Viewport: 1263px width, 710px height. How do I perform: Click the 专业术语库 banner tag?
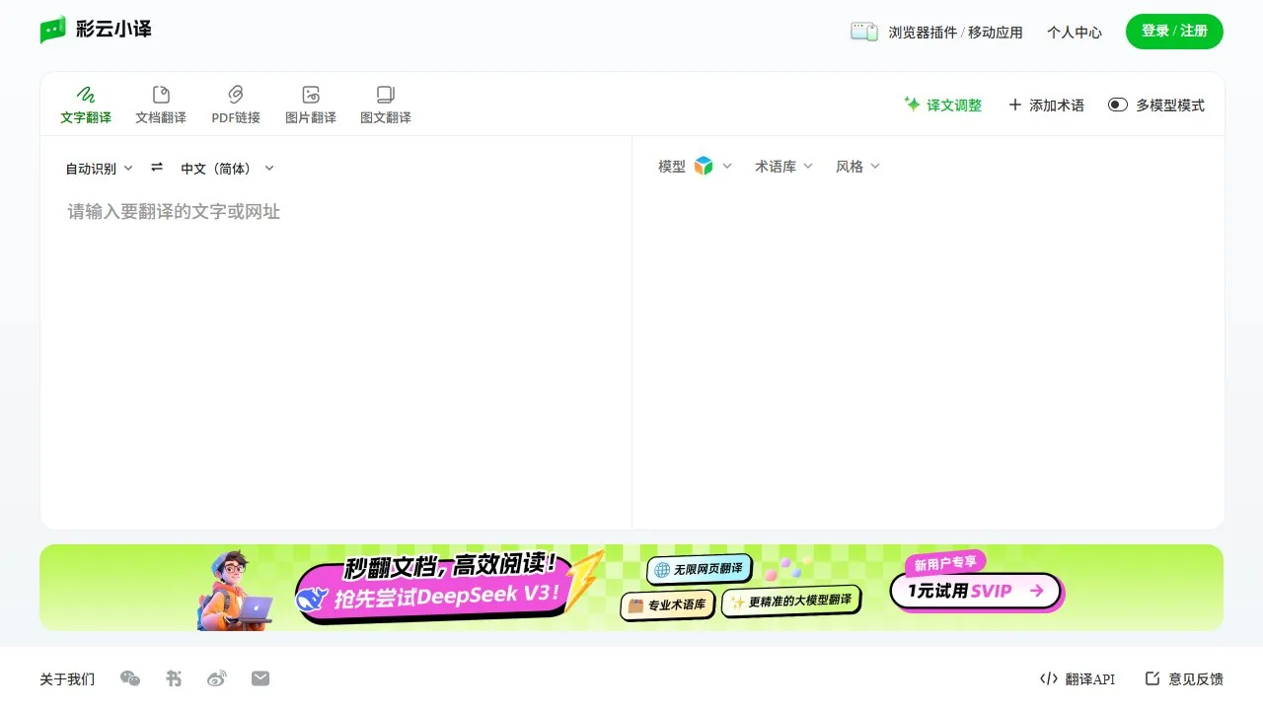point(668,604)
